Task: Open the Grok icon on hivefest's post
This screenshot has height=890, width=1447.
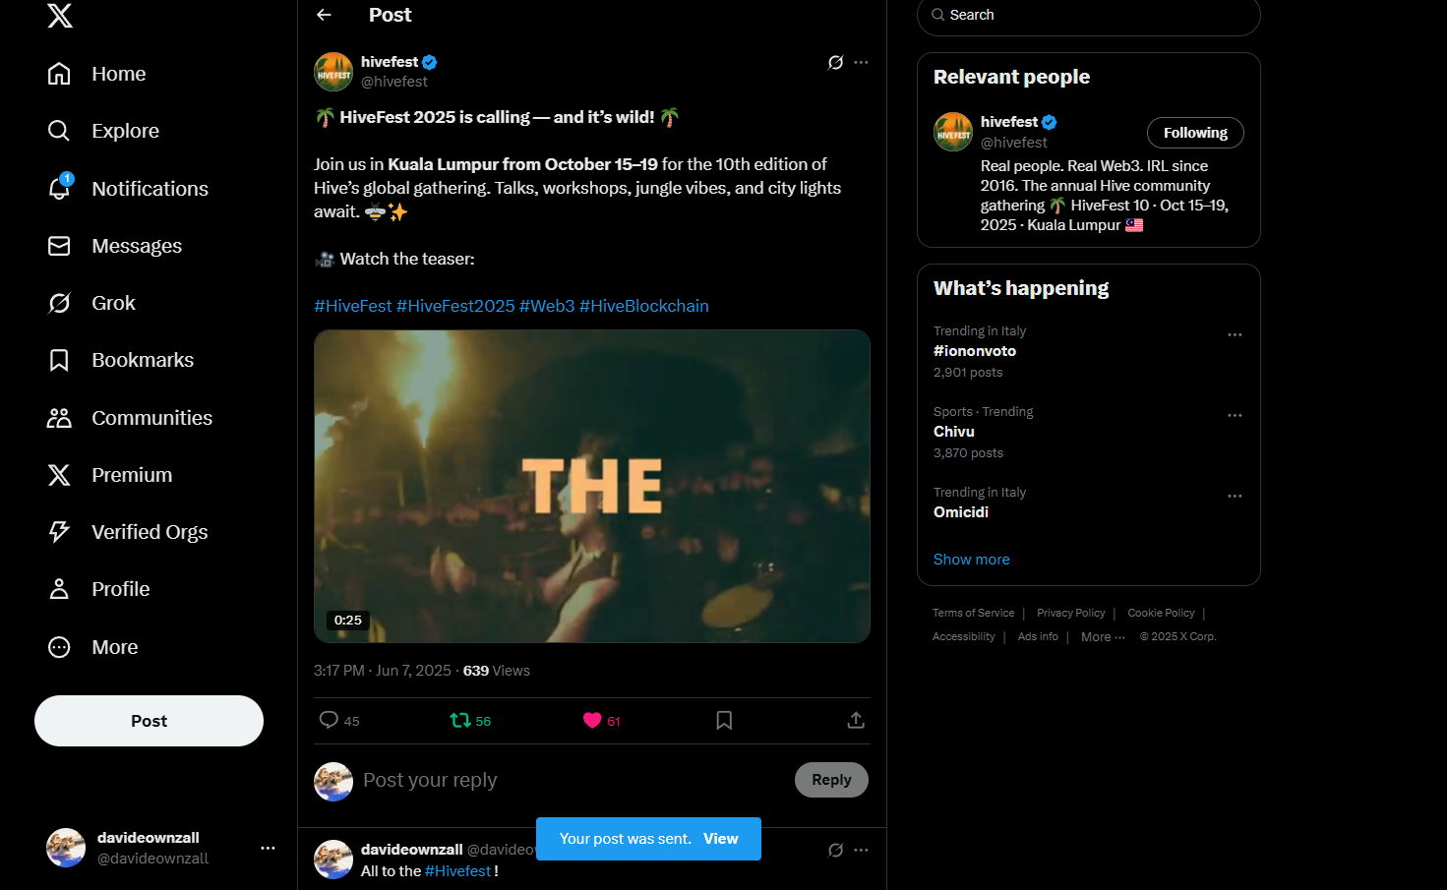Action: point(835,62)
